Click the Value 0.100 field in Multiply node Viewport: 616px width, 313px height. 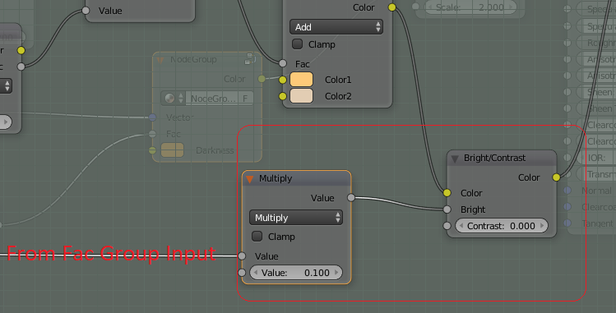coord(296,273)
